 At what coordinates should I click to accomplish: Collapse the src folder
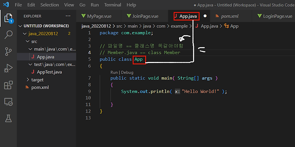point(46,41)
